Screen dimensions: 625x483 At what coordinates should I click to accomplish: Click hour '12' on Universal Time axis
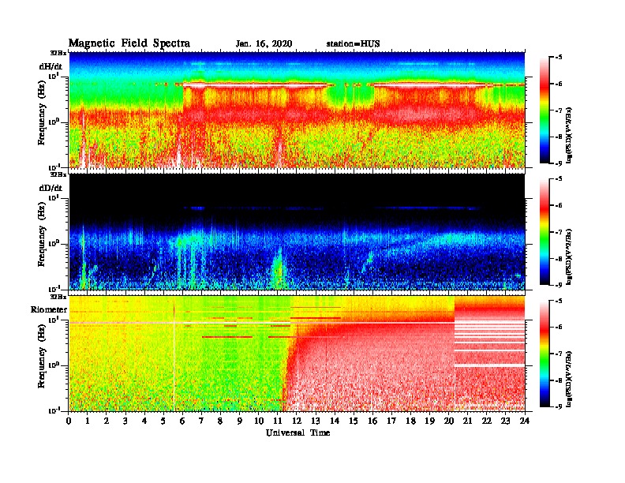tap(297, 421)
